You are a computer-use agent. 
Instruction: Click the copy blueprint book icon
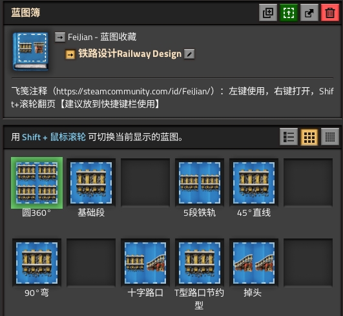click(x=268, y=13)
